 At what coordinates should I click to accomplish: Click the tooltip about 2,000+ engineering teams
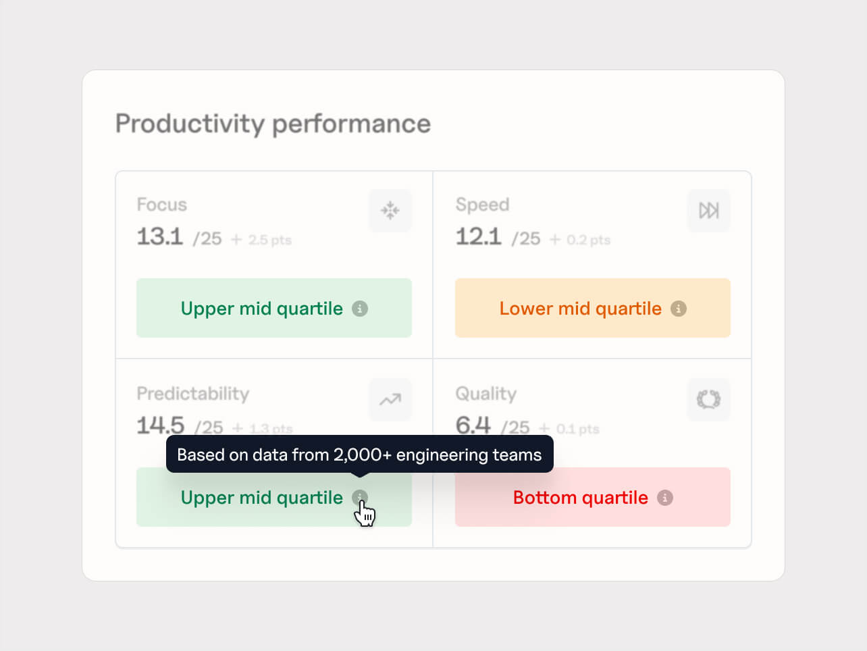click(360, 454)
